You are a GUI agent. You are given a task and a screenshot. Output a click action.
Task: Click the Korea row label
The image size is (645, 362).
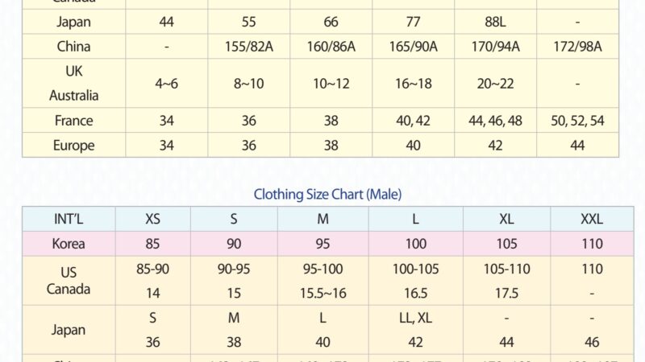coord(69,244)
